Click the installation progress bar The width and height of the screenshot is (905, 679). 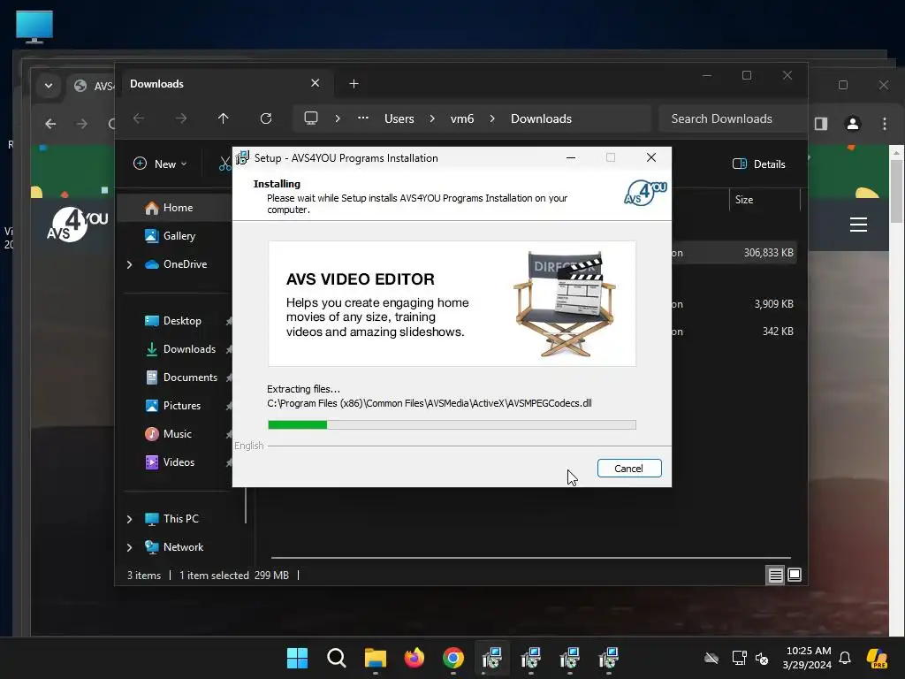point(452,425)
